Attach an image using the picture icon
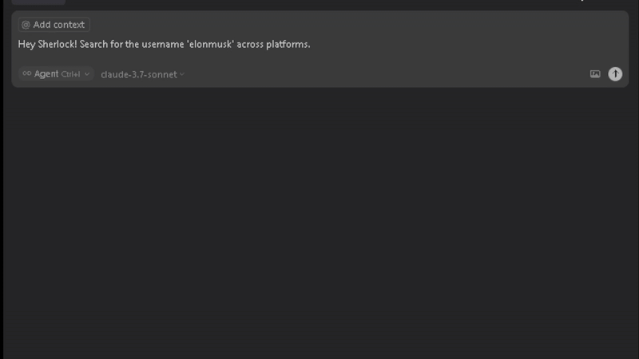 (x=595, y=73)
